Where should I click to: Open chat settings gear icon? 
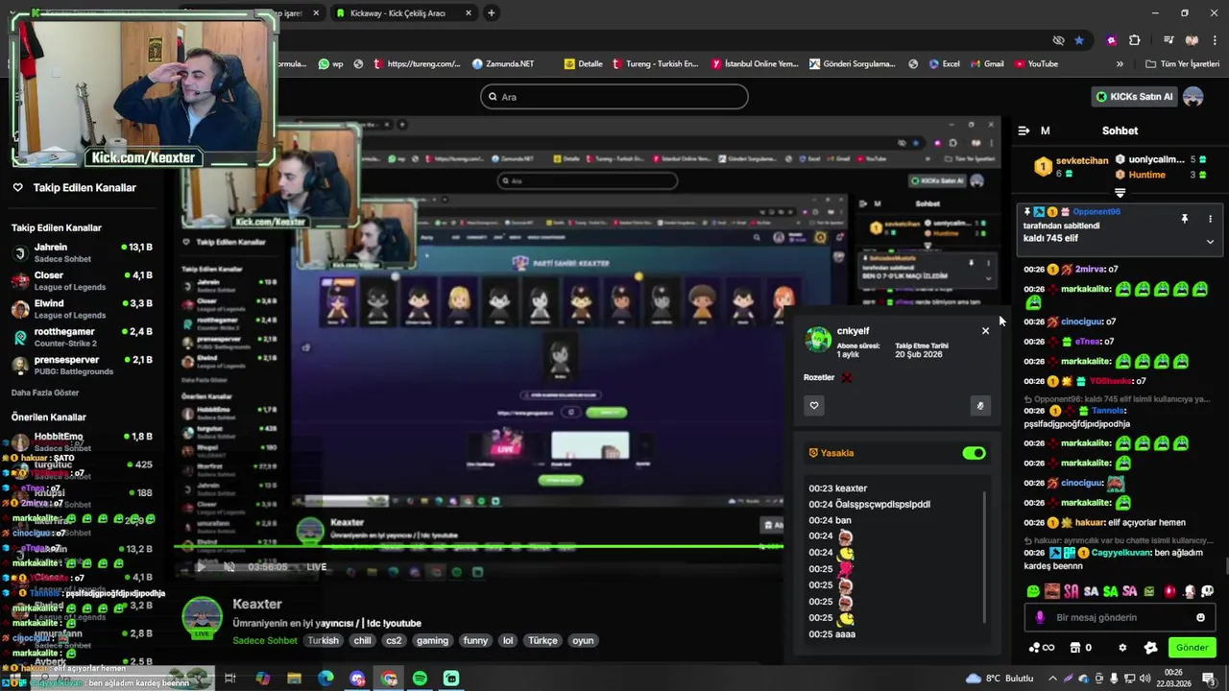point(1122,648)
